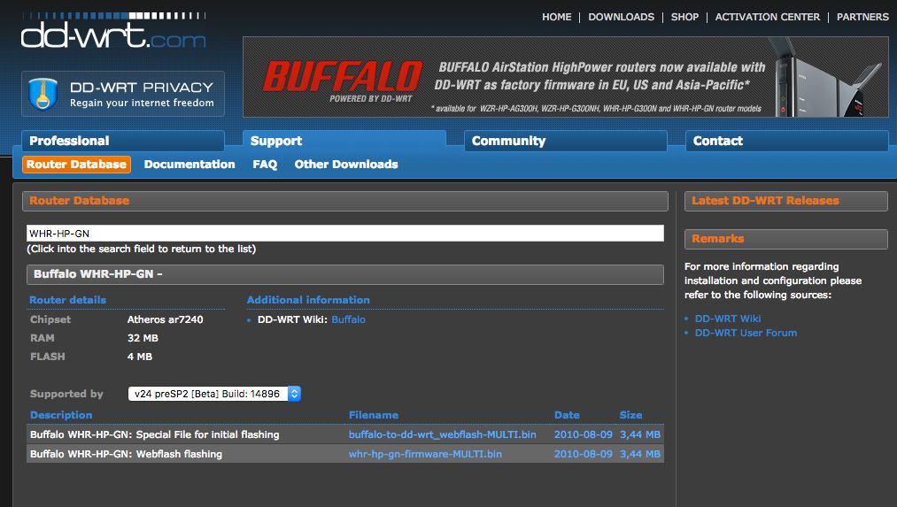Image resolution: width=897 pixels, height=507 pixels.
Task: Click the Buffalo WHR-HP-GN header bar
Action: tap(345, 274)
